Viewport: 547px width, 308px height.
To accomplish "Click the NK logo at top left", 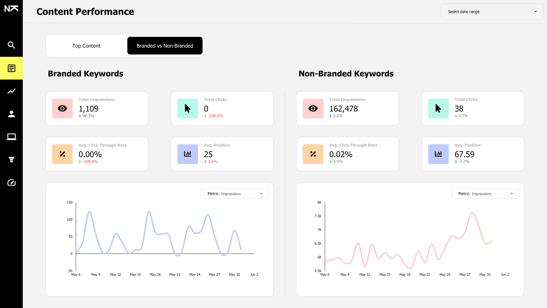I will click(x=11, y=9).
